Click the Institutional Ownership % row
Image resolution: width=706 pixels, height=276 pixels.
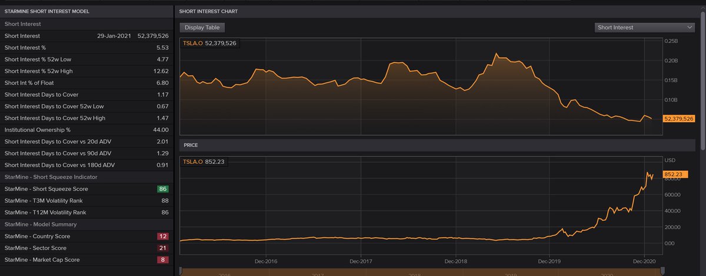pos(86,130)
